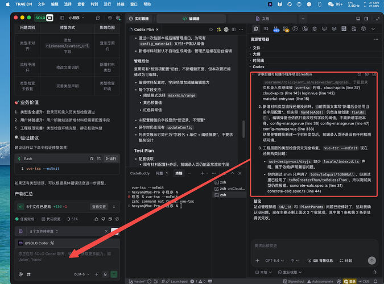This screenshot has height=284, width=384.
Task: Open the user account avatar icon
Action: [118, 18]
